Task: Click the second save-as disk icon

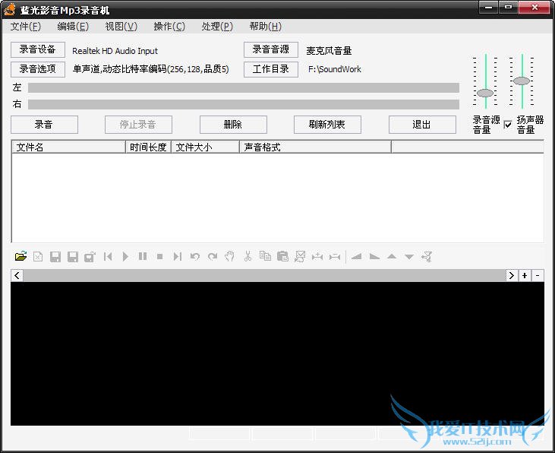Action: 73,256
